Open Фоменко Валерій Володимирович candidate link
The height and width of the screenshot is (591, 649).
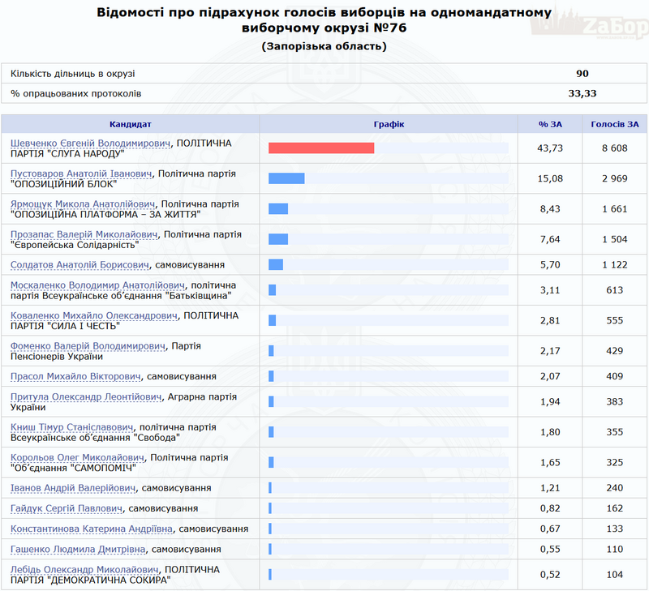tap(88, 346)
